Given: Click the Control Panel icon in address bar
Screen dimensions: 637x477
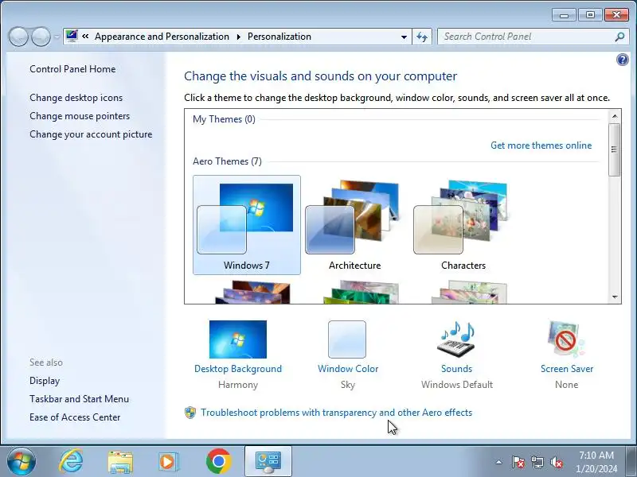Looking at the screenshot, I should coord(72,36).
